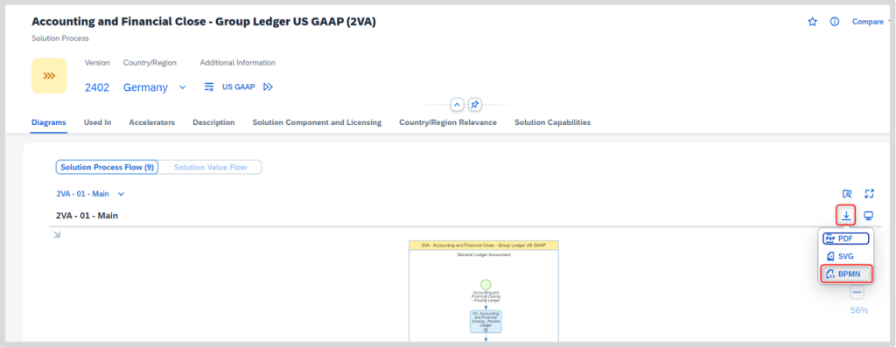896x347 pixels.
Task: Switch to the Description tab
Action: pos(213,122)
